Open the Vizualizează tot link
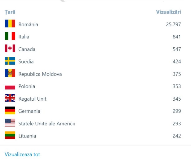 point(22,154)
